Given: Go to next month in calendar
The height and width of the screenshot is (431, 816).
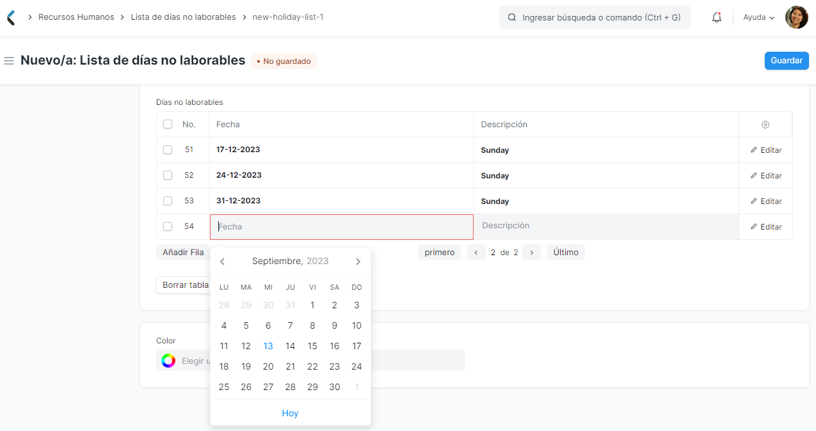Looking at the screenshot, I should point(358,262).
